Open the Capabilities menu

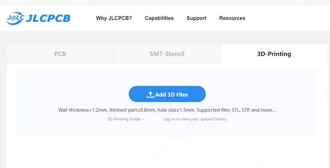[x=159, y=18]
